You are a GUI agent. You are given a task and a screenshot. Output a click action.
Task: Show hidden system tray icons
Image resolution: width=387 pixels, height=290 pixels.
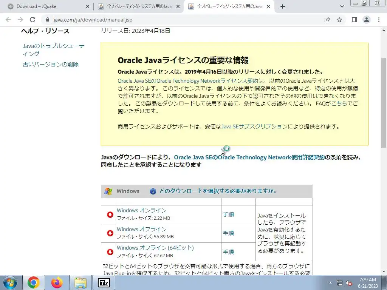(330, 283)
